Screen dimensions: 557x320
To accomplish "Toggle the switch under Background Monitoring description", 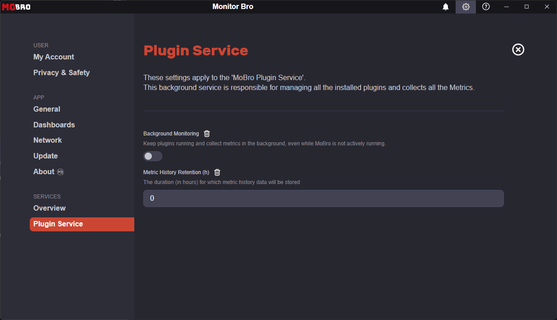I will pyautogui.click(x=152, y=156).
